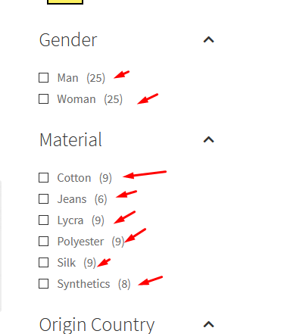Image resolution: width=306 pixels, height=334 pixels.
Task: Click the Polyester filter label text
Action: (x=80, y=242)
